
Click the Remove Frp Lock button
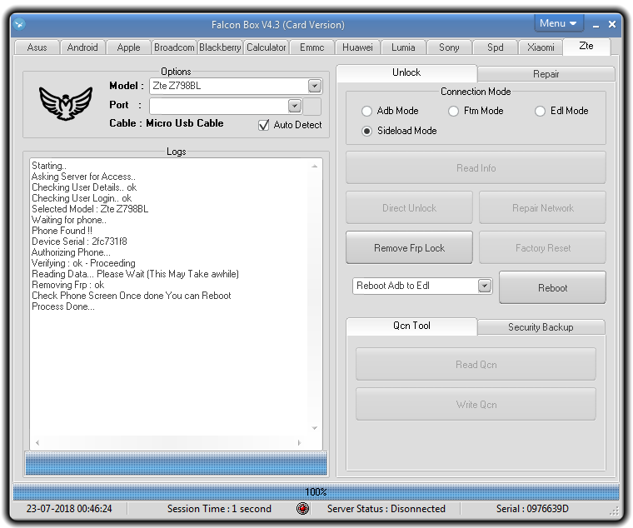pyautogui.click(x=409, y=248)
